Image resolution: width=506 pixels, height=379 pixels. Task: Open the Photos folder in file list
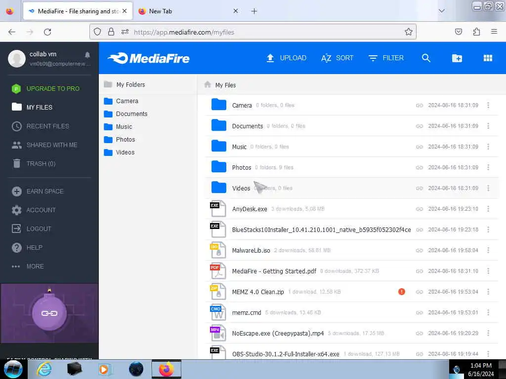[x=241, y=168]
